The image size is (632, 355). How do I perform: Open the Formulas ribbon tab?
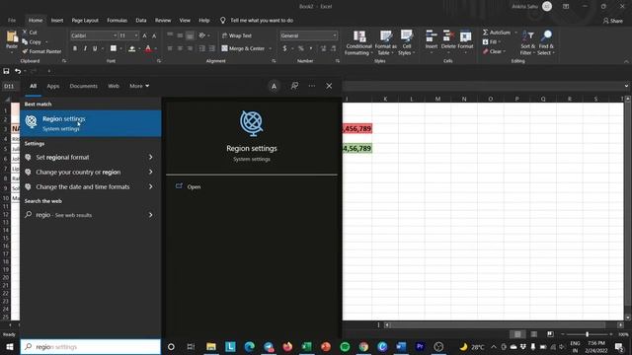pyautogui.click(x=117, y=20)
